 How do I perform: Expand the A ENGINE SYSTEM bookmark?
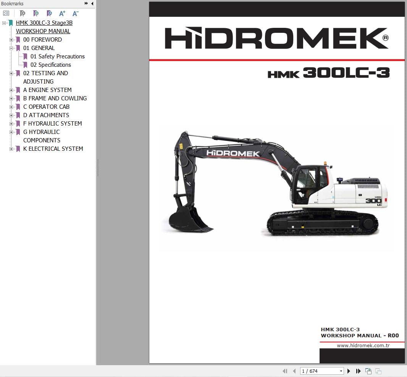(x=11, y=90)
